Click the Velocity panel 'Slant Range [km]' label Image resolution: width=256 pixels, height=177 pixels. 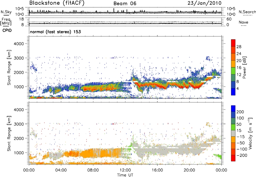coord(9,133)
